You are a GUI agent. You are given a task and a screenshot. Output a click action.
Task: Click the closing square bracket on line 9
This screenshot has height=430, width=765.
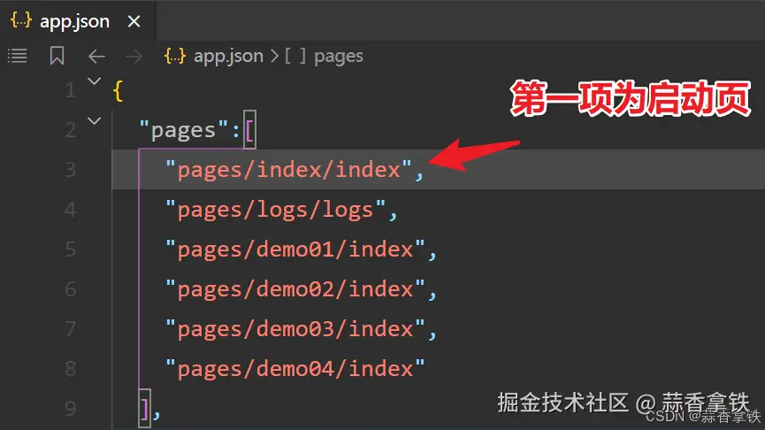pyautogui.click(x=144, y=409)
